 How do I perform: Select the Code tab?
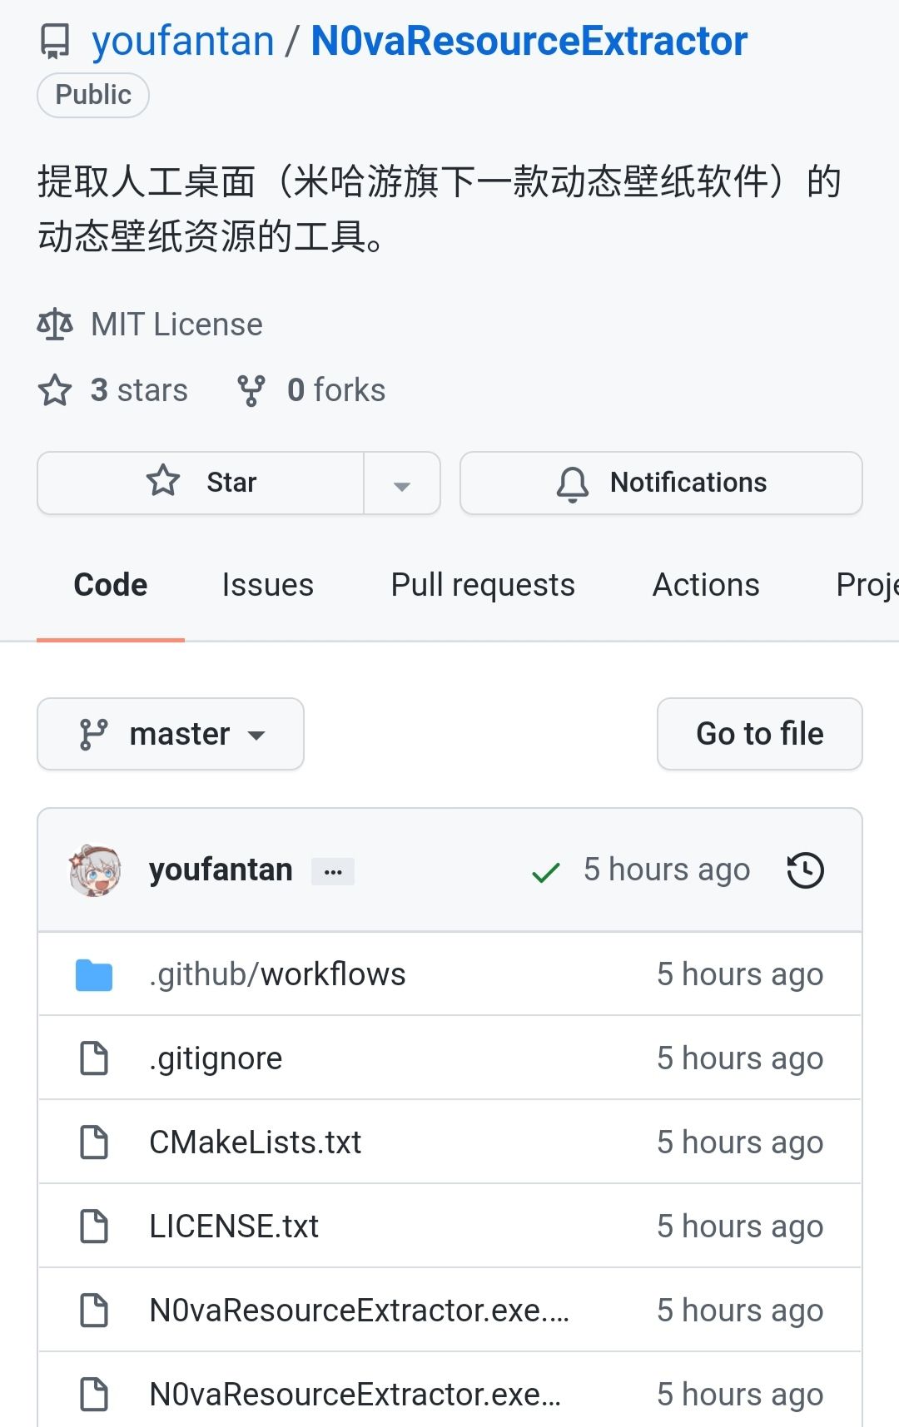click(x=111, y=585)
